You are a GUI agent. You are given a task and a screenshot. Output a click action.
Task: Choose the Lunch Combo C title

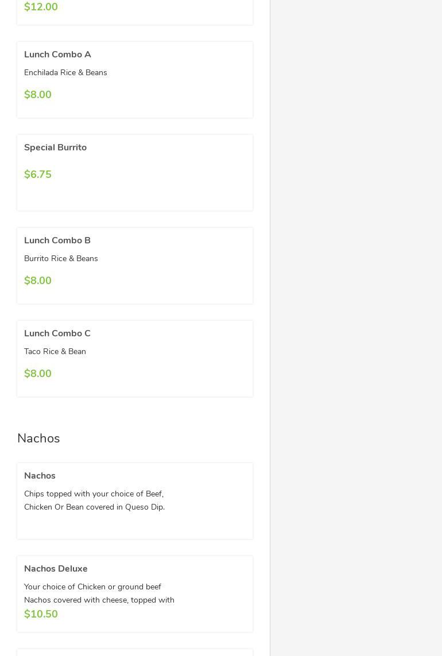[57, 333]
